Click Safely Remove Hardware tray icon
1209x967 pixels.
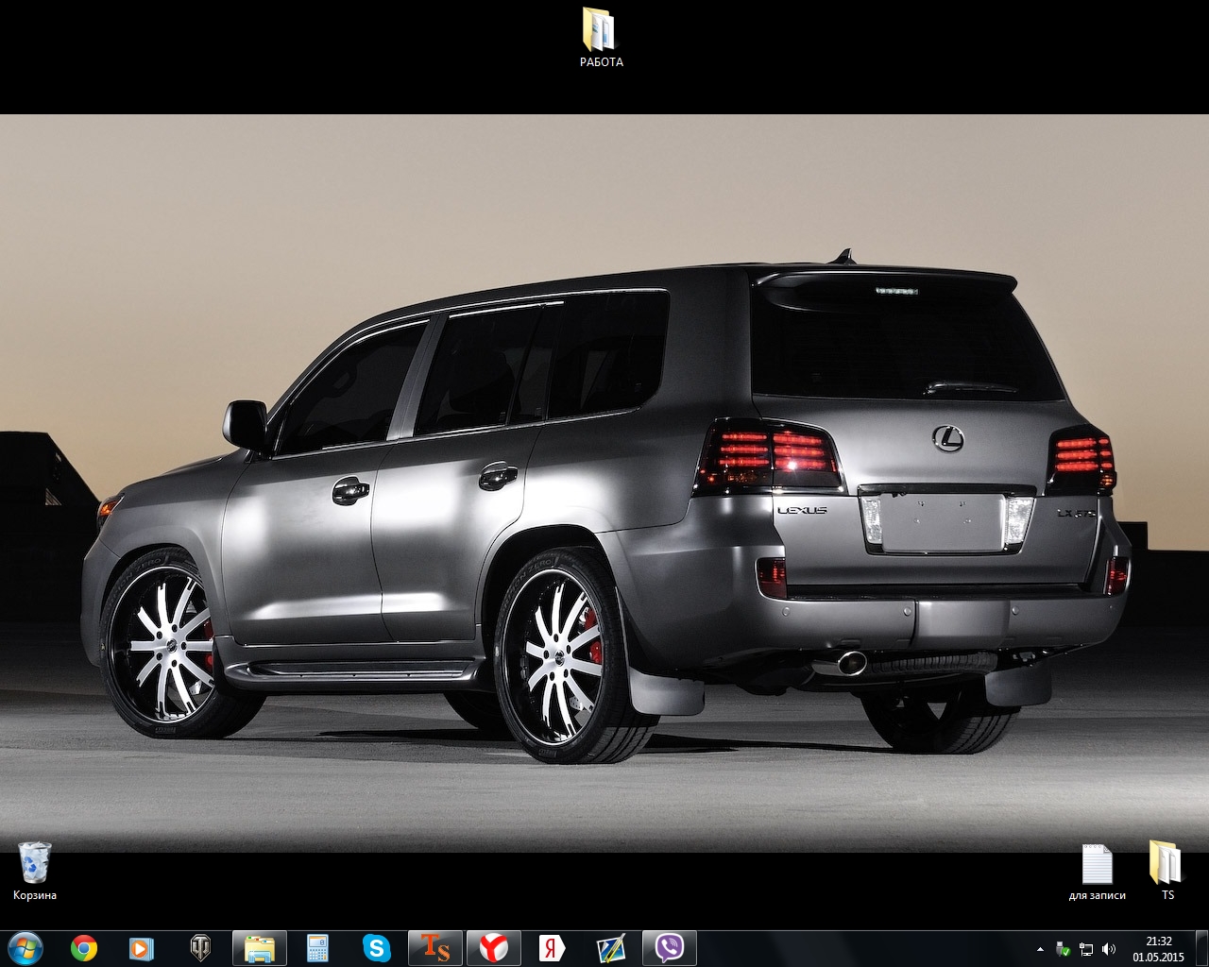pos(1064,948)
